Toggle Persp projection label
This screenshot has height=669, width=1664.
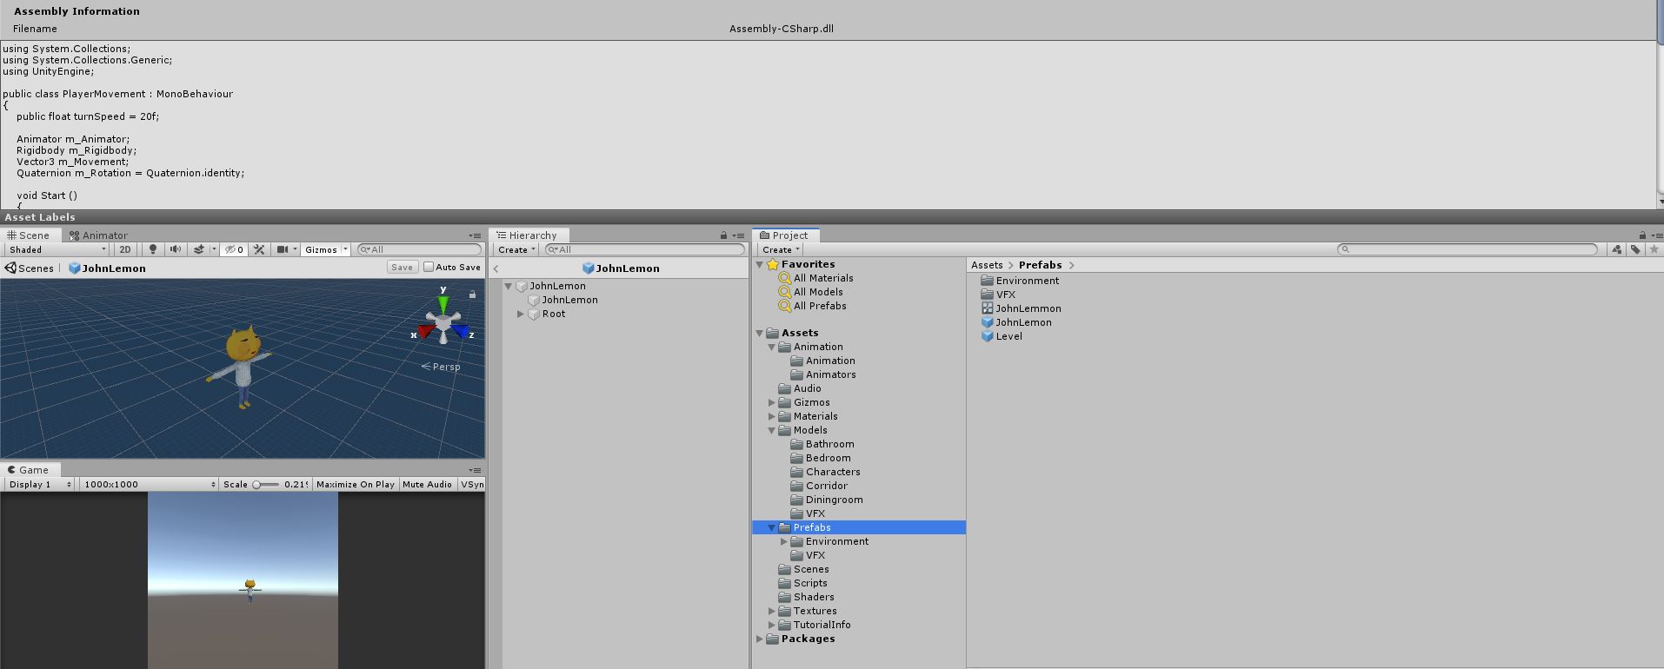tap(441, 367)
